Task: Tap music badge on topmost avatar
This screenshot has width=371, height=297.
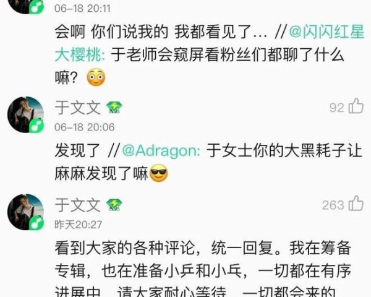Action: click(x=36, y=7)
